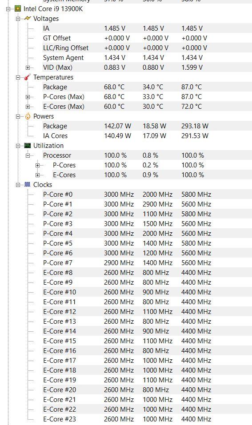Select the Temperatures tree label
Image resolution: width=252 pixels, height=425 pixels.
[x=53, y=77]
